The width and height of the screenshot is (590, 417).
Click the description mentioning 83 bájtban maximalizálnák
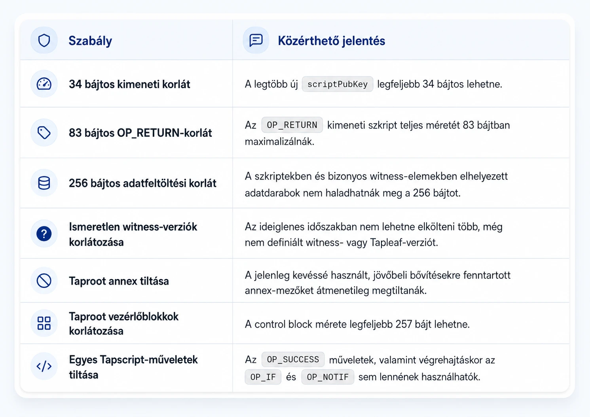point(378,133)
